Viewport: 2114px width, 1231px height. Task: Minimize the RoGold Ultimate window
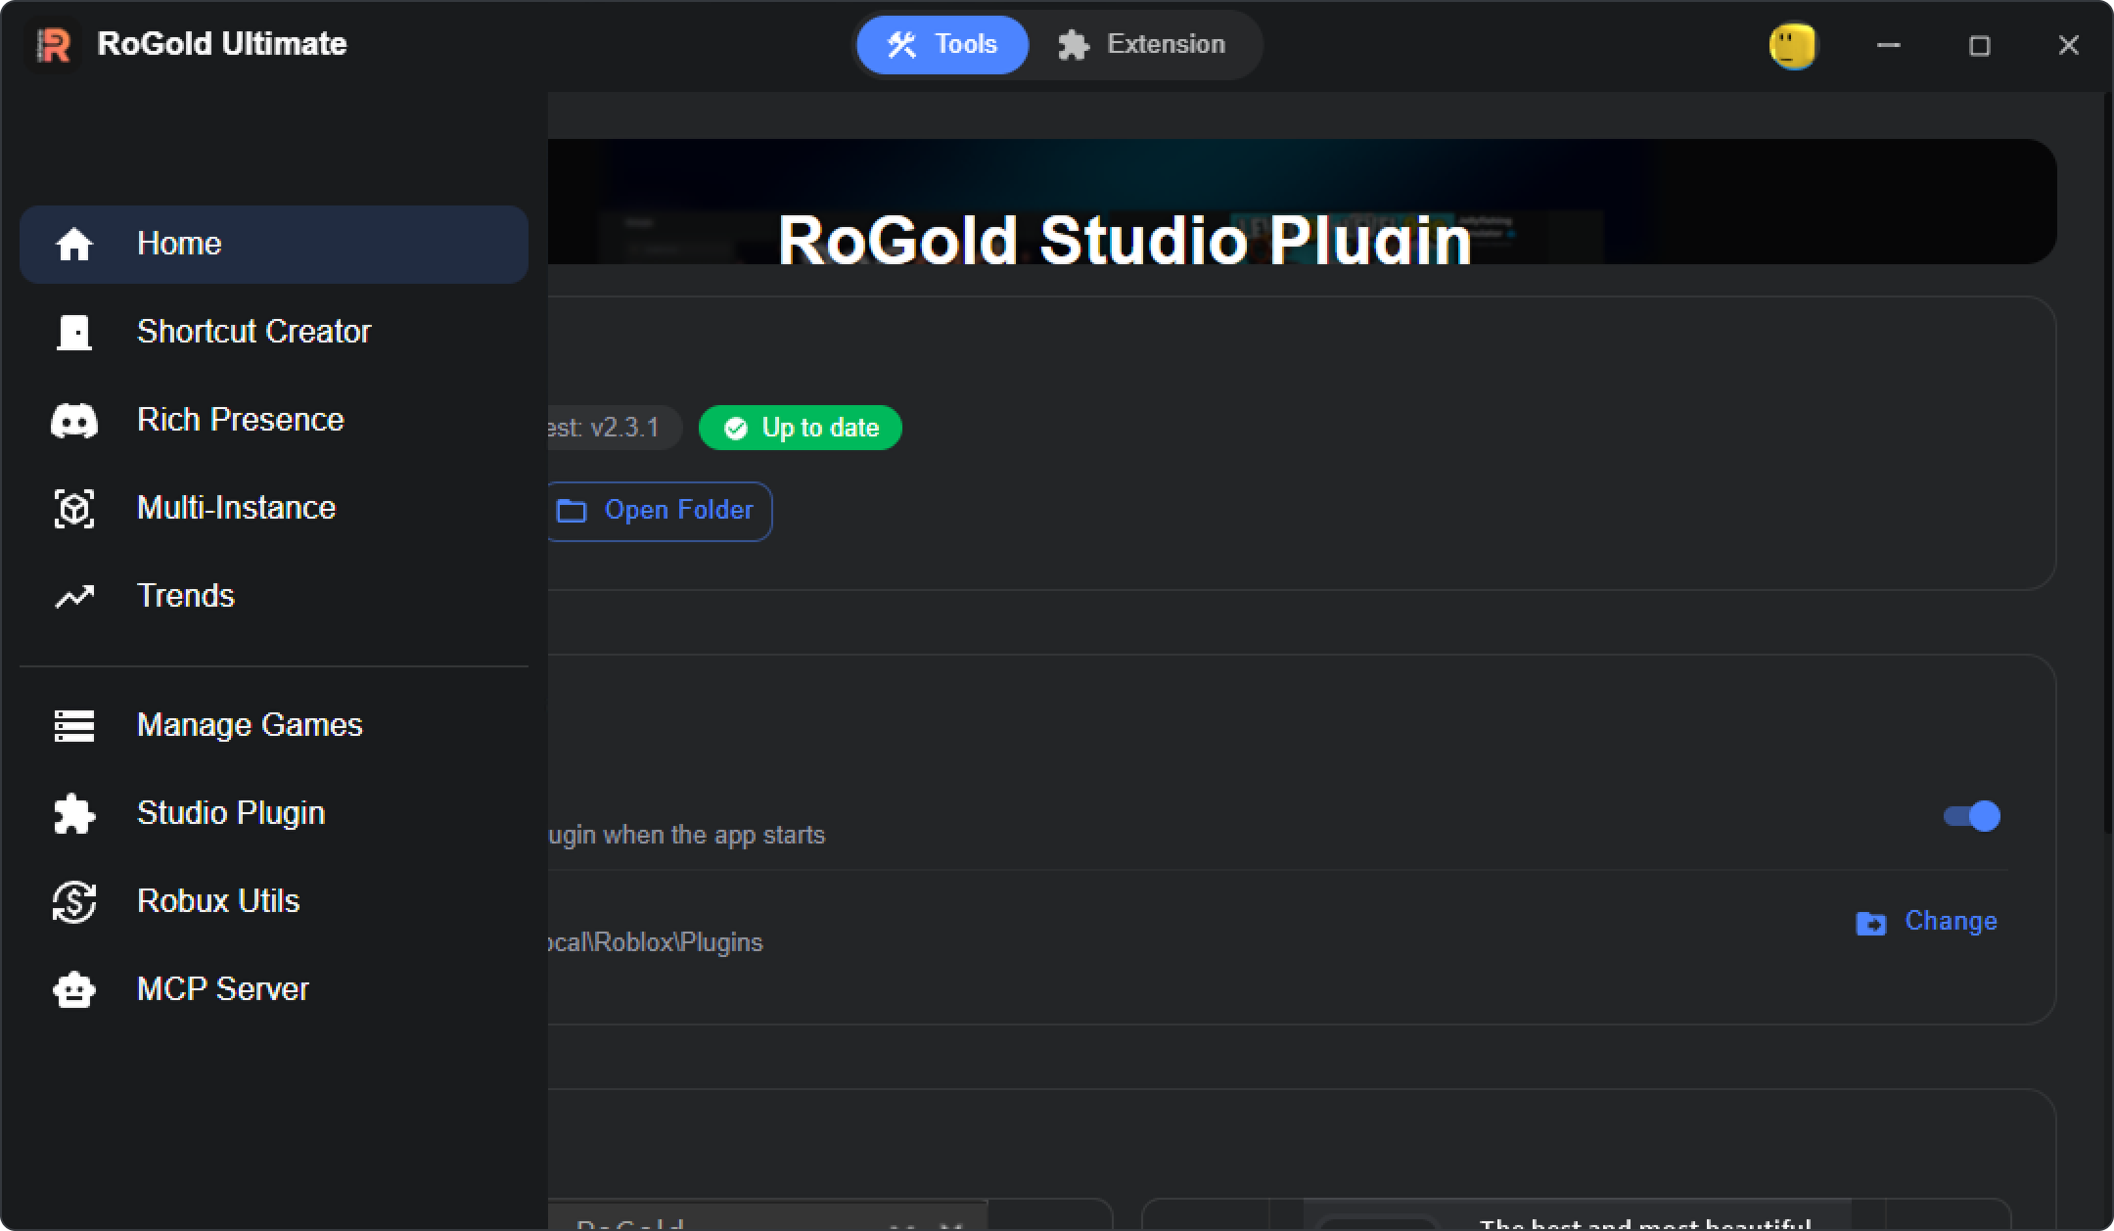click(1889, 45)
